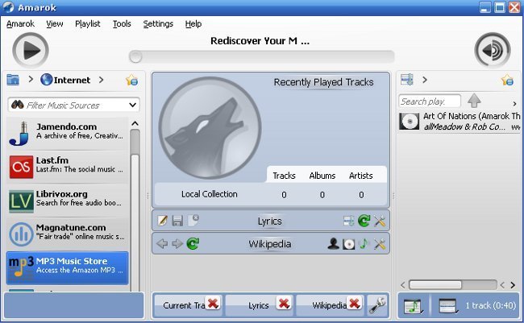Expand playlist toolbar overflow chevron
This screenshot has width=524, height=323.
[514, 104]
